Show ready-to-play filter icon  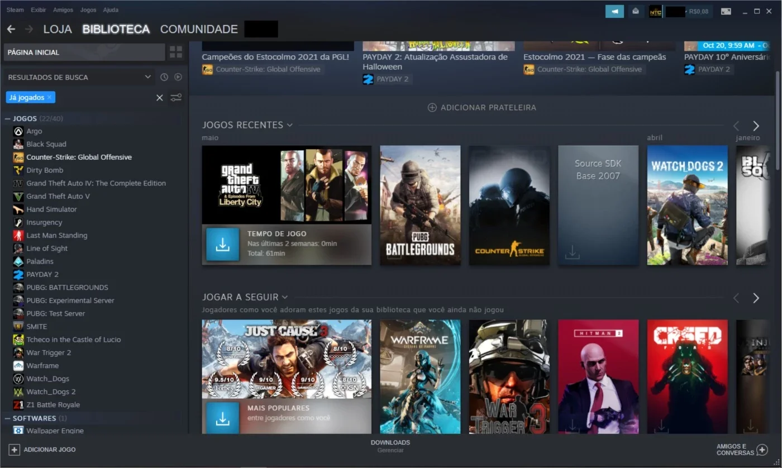(x=178, y=77)
